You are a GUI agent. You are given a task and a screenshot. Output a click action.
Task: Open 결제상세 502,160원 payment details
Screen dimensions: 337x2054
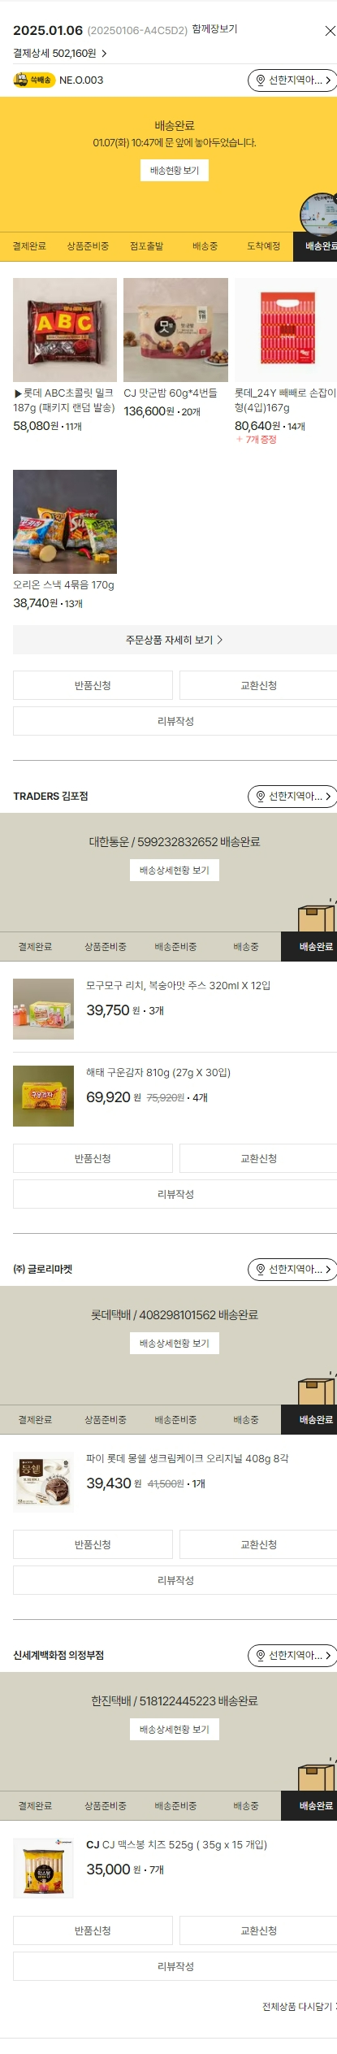[60, 53]
